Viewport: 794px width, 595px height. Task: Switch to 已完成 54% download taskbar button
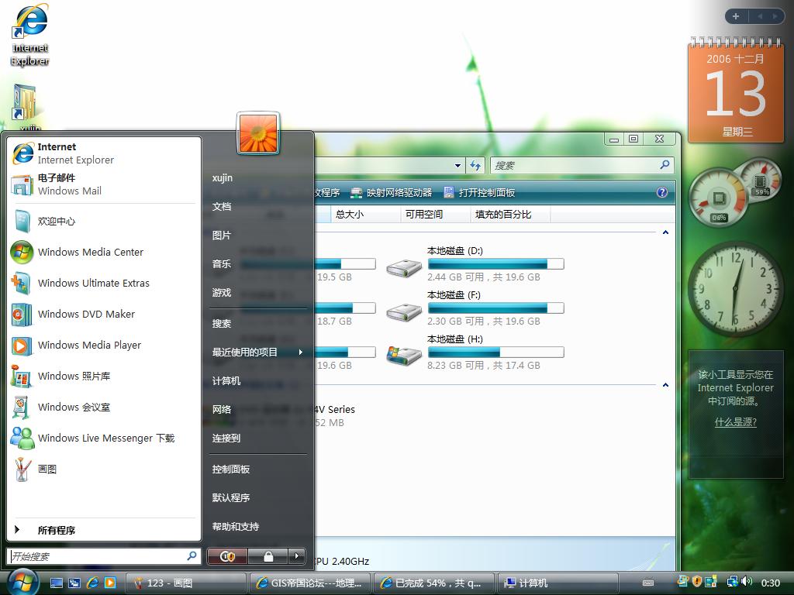(434, 583)
